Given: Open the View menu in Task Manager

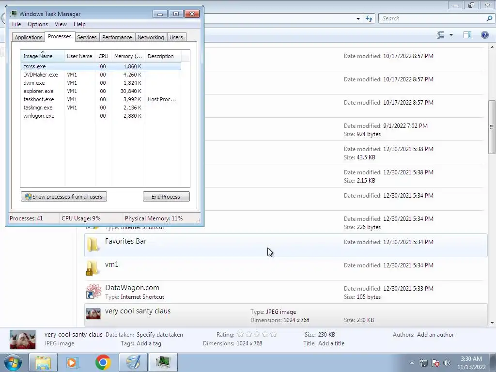Looking at the screenshot, I should [x=61, y=24].
